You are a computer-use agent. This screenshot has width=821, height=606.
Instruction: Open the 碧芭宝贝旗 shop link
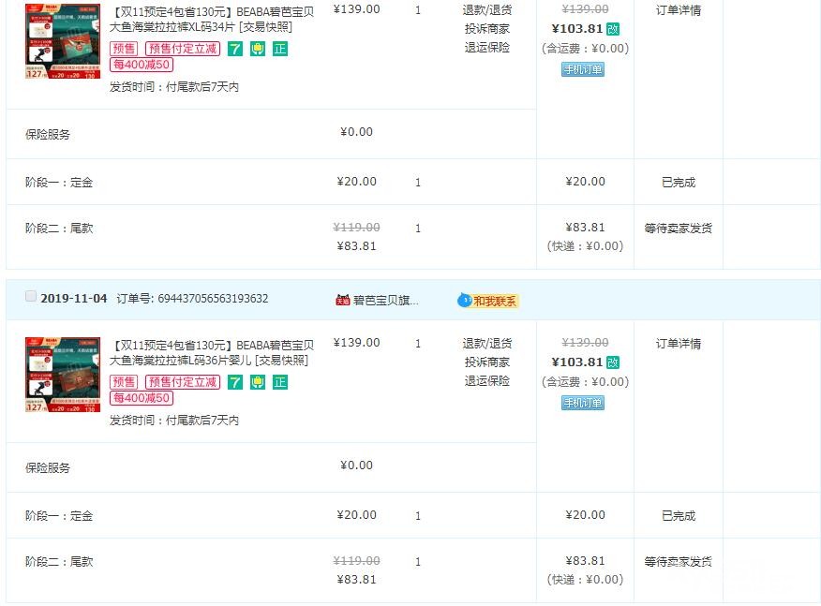(x=386, y=300)
